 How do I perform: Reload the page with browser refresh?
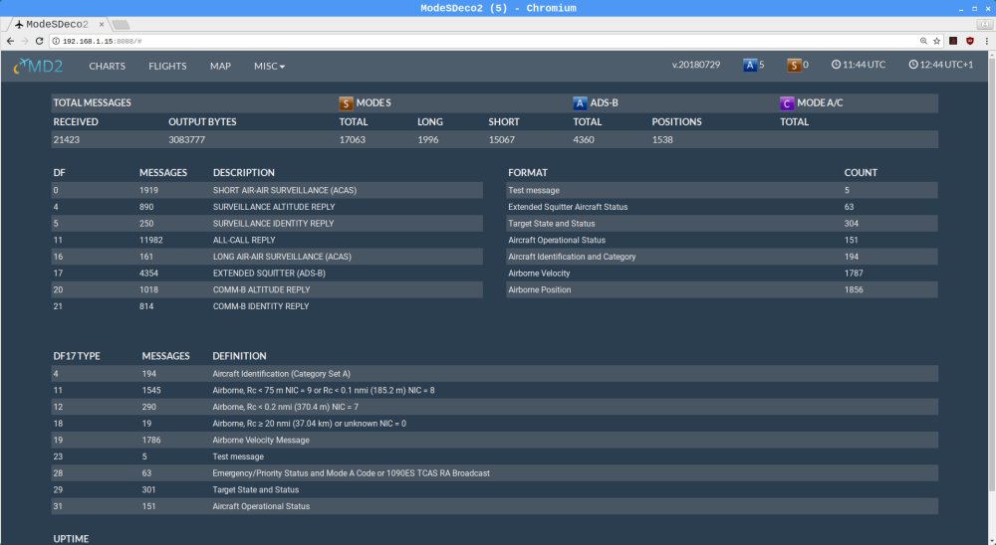40,41
